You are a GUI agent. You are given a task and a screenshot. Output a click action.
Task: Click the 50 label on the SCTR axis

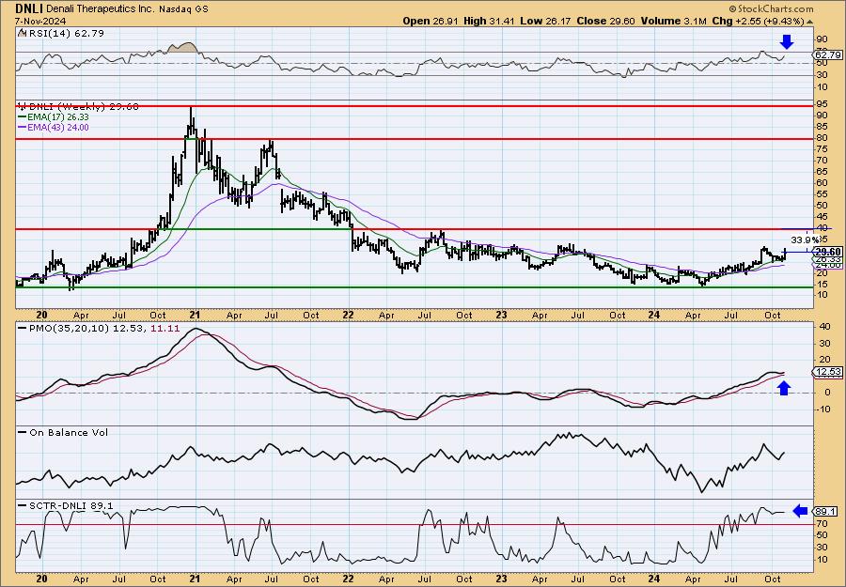coord(822,535)
